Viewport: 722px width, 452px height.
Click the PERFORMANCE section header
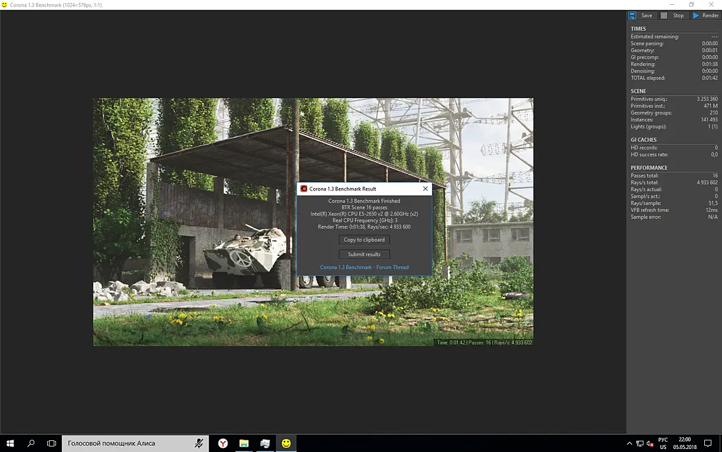click(x=649, y=168)
